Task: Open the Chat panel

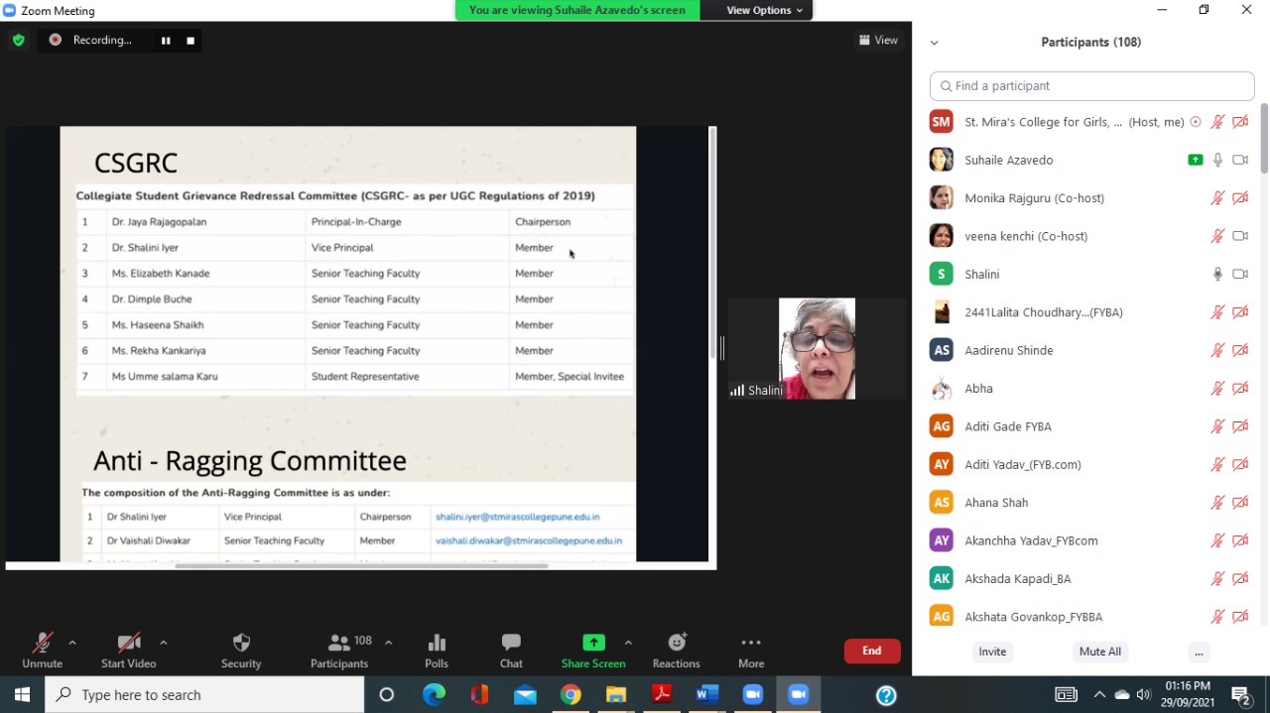Action: click(x=511, y=643)
